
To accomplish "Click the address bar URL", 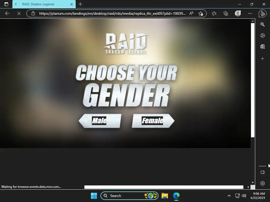I will coord(112,13).
